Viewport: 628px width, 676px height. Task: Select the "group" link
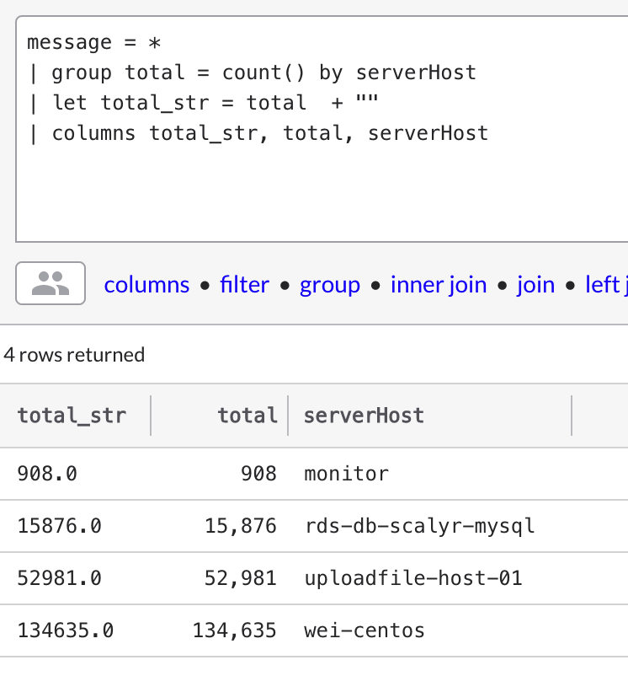click(330, 285)
